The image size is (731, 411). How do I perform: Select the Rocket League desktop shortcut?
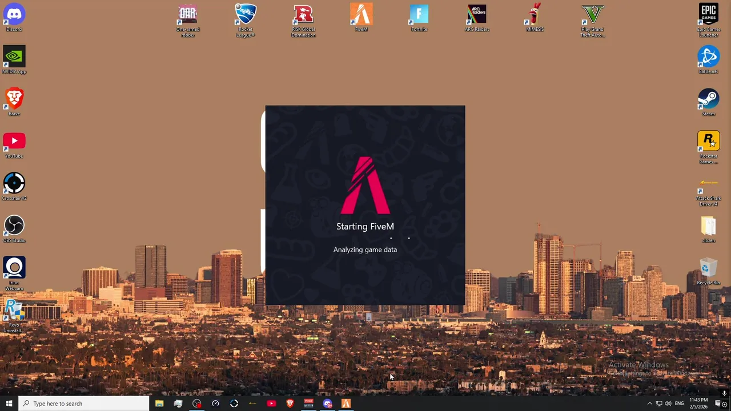point(246,21)
